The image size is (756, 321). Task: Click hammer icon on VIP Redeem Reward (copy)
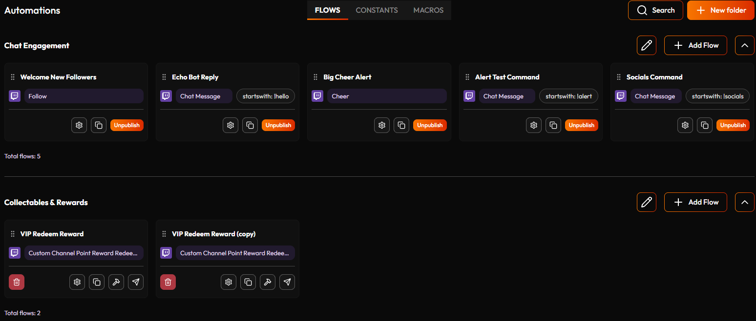(268, 282)
